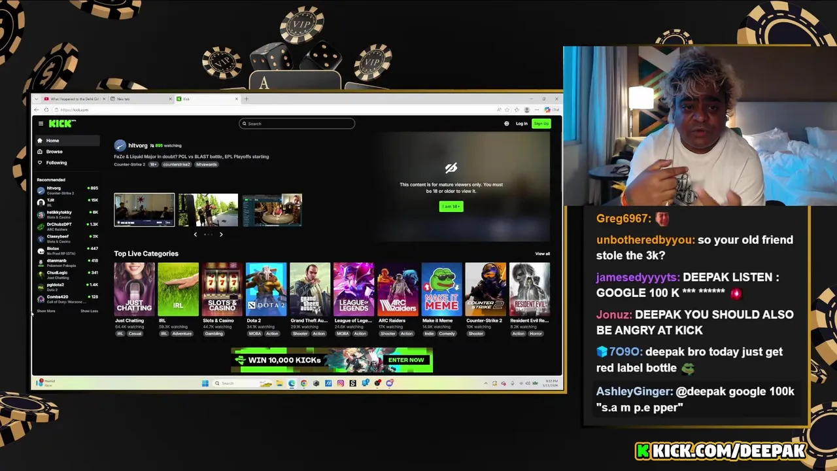Open Combs420 recommended channel
The image size is (837, 471).
[67, 299]
